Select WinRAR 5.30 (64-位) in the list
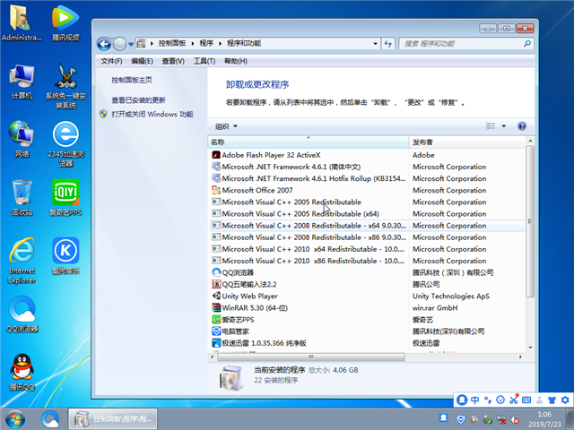The height and width of the screenshot is (430, 574). pos(367,308)
